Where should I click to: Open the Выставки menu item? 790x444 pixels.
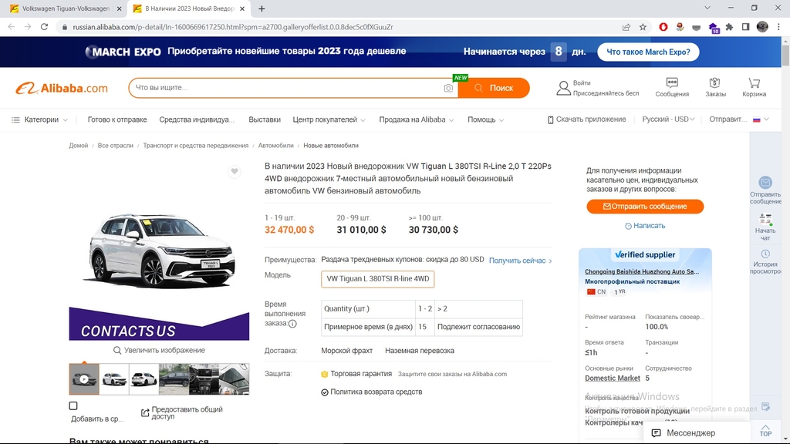pos(265,119)
